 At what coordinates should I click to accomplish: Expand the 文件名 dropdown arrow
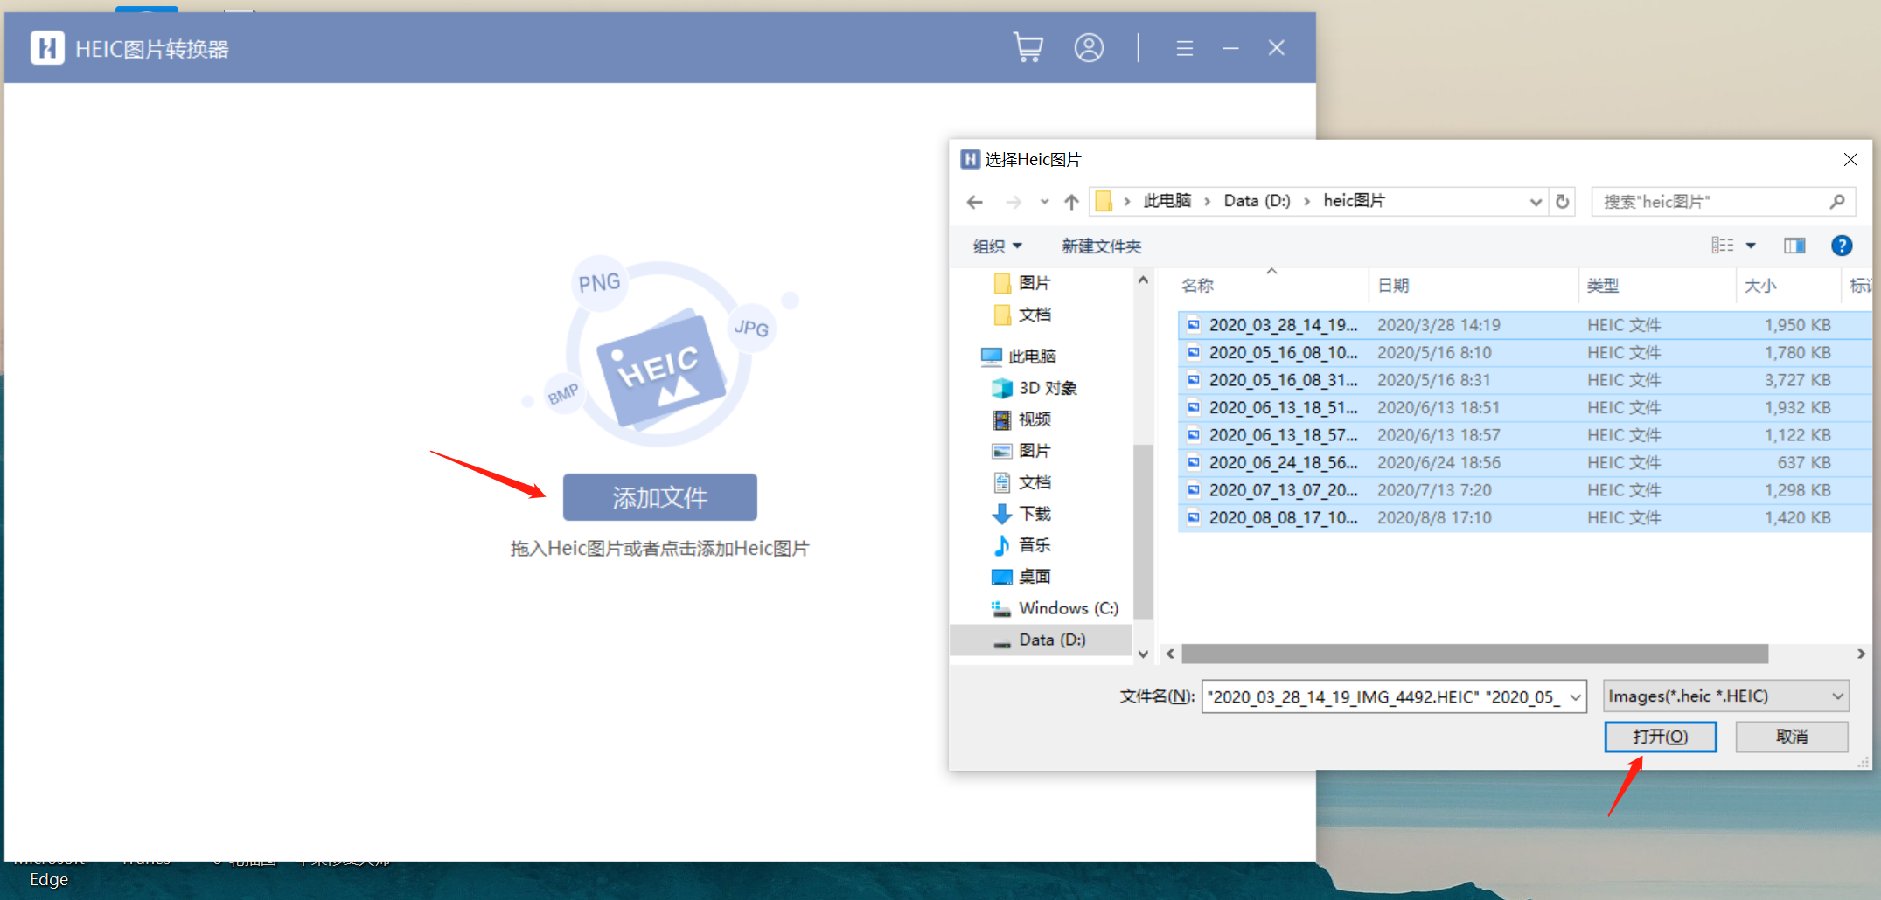(x=1576, y=696)
